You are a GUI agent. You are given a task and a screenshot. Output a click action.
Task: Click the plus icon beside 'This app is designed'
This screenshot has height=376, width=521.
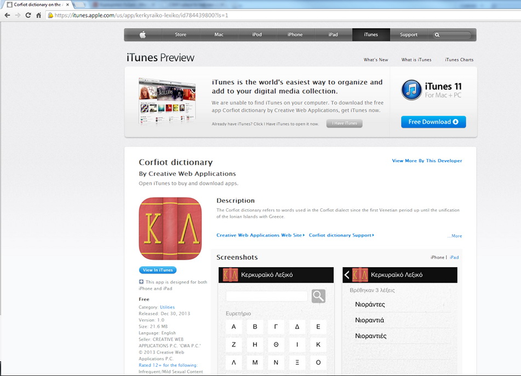click(141, 282)
